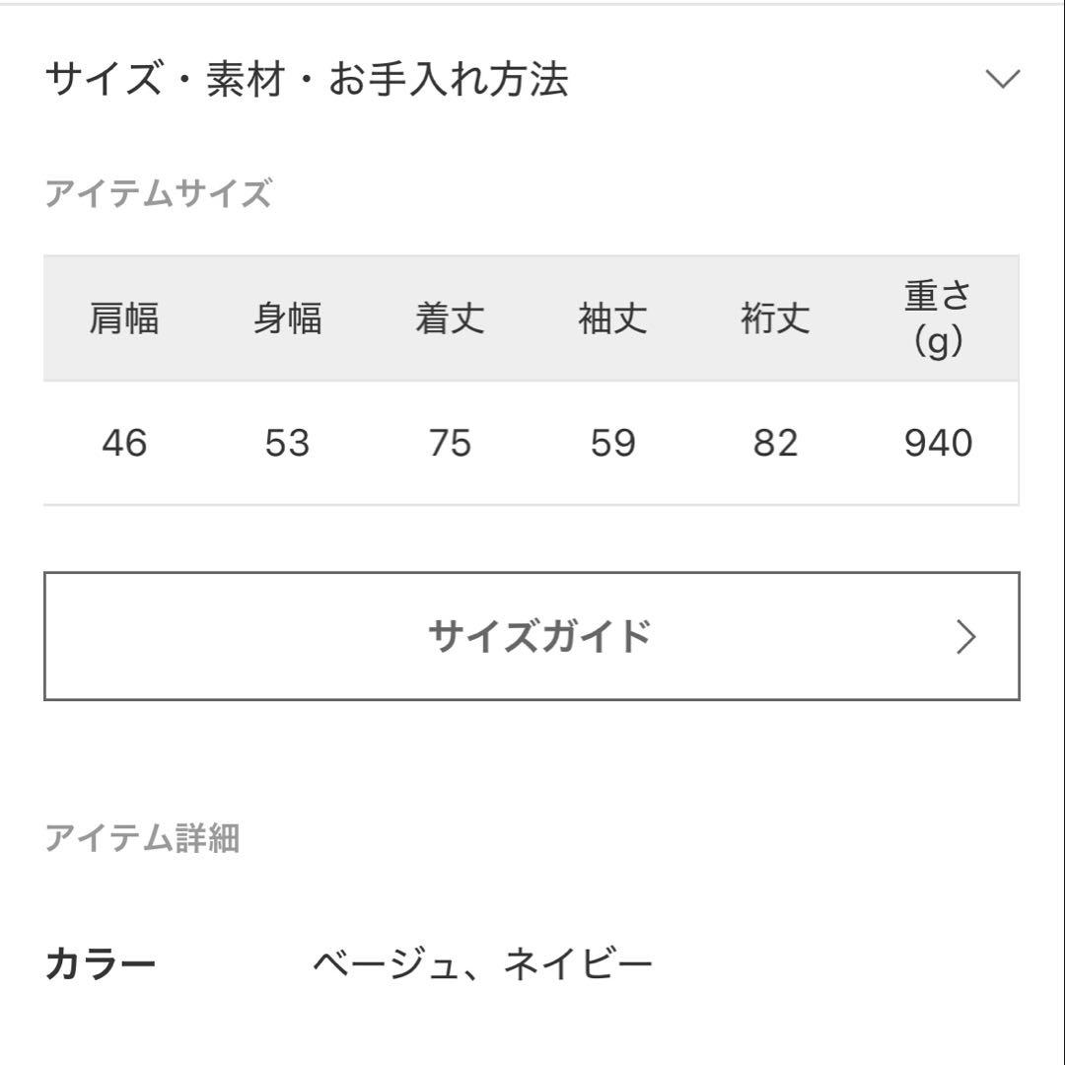Select the 着丈 column header
This screenshot has width=1065, height=1065.
(x=450, y=318)
